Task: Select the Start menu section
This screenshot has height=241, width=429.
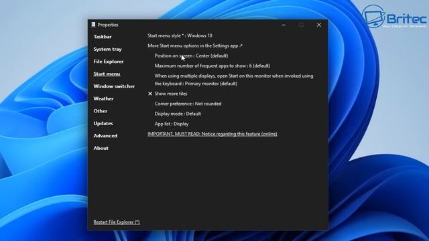Action: 107,74
